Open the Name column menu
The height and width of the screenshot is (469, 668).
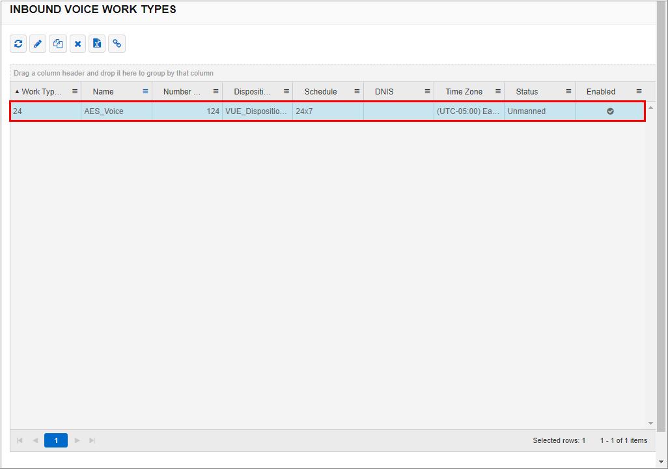click(145, 91)
